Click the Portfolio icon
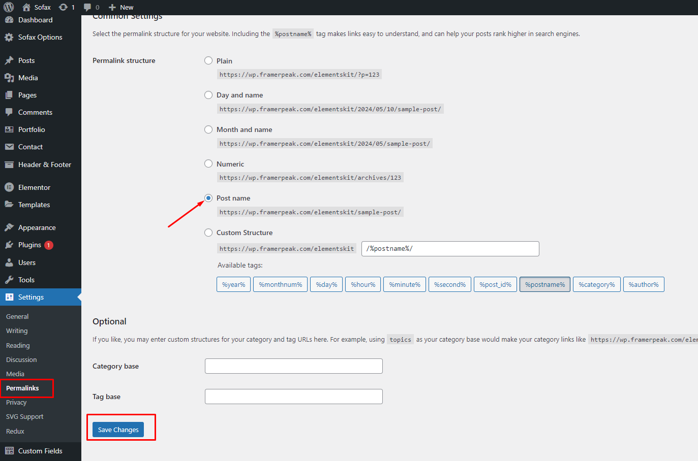 [x=9, y=129]
